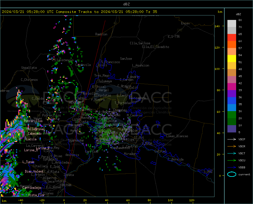Click the 'Clla.El_Cavadito' map label

(x=155, y=47)
